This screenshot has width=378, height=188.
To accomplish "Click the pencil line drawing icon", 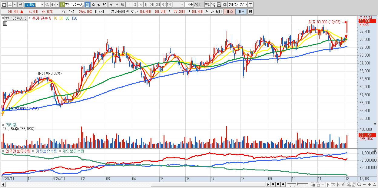I will 343,185.
